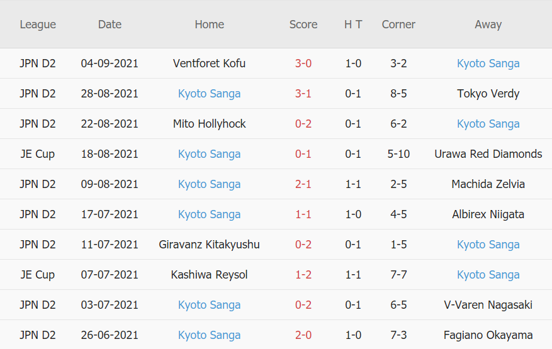Open Kyoto Sanga link in Kashiwa Reysol row
Viewport: 552px width, 349px height.
click(488, 275)
